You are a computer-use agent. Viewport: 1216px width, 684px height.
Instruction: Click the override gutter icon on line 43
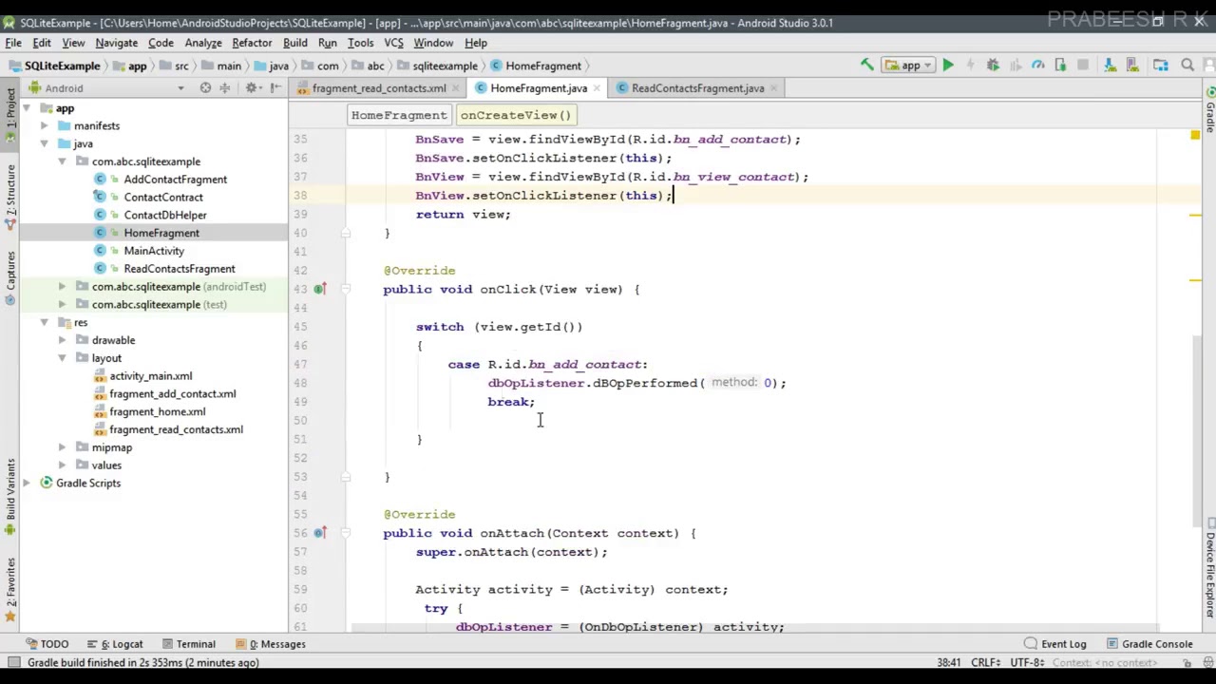point(320,289)
